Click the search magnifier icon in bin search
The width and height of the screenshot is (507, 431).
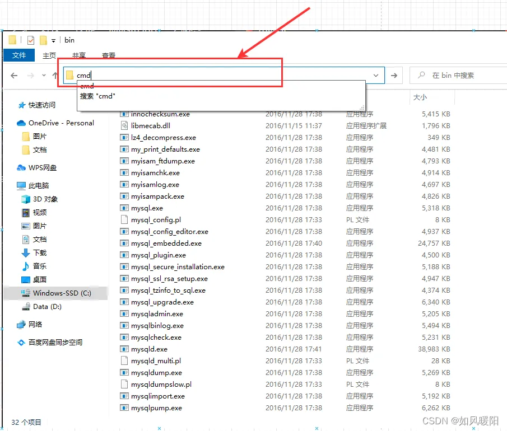pos(421,75)
